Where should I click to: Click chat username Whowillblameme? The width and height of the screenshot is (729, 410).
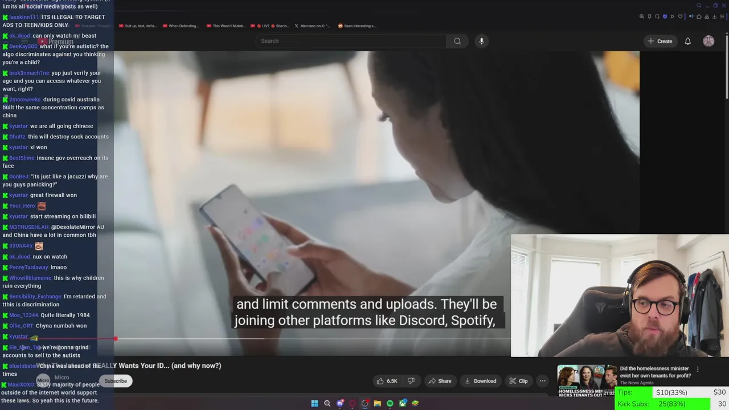click(x=30, y=278)
